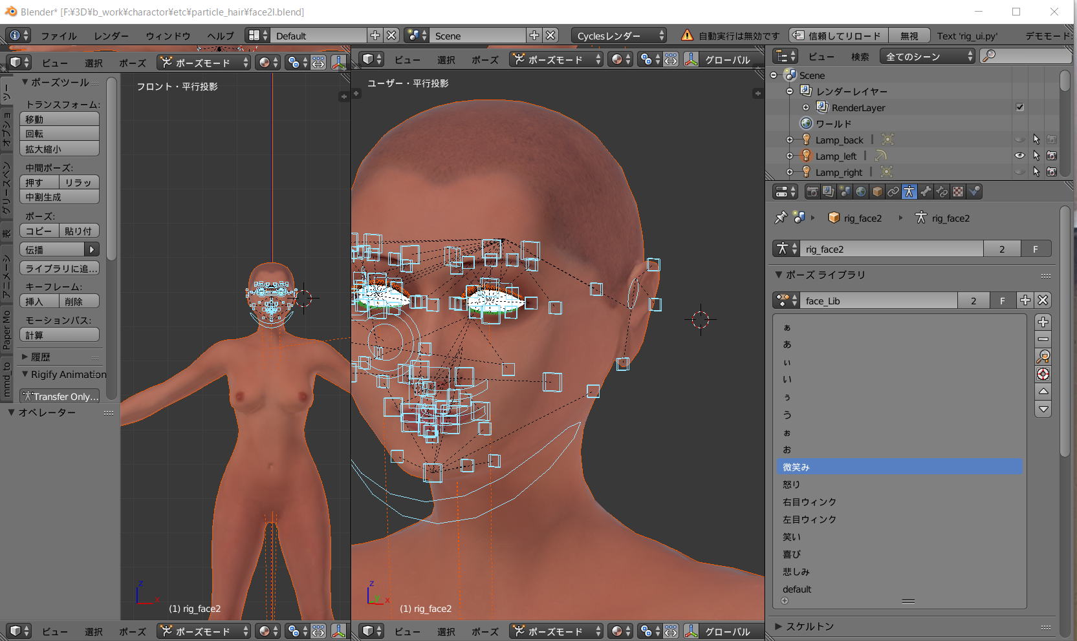Click the 信頼してリロード button
The image size is (1077, 641).
coord(838,36)
